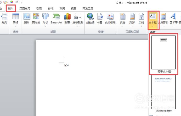Select the 简单文本框 text box thumbnail
181x116 pixels.
click(x=163, y=52)
